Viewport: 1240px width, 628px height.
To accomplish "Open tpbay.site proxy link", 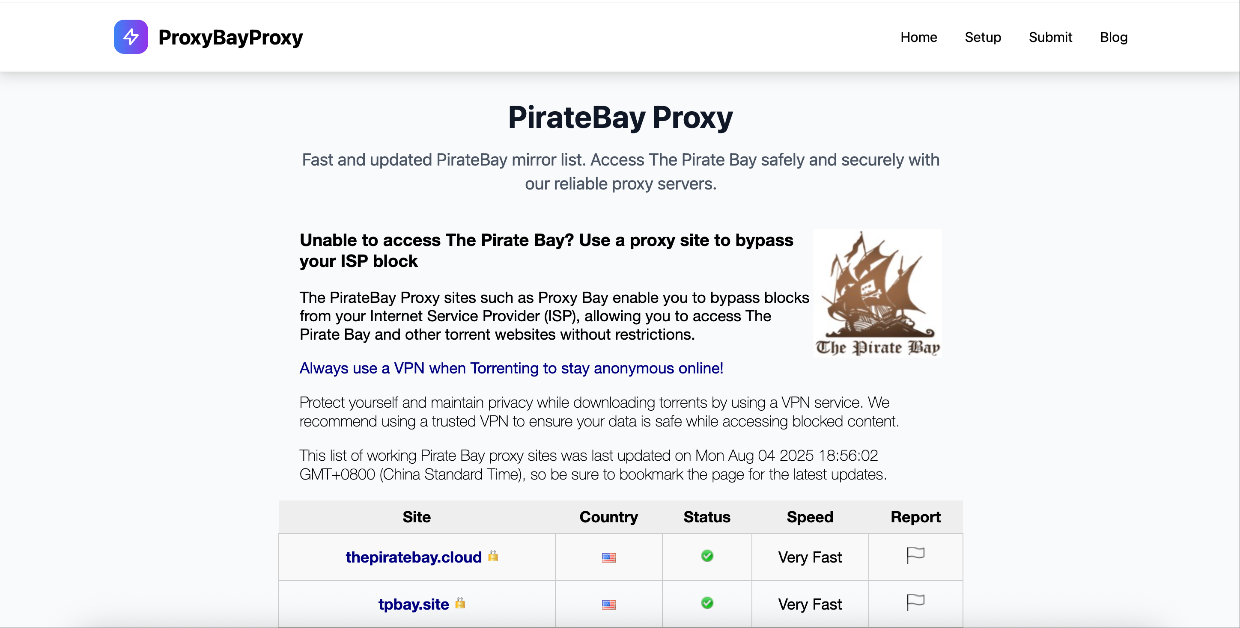I will click(414, 604).
